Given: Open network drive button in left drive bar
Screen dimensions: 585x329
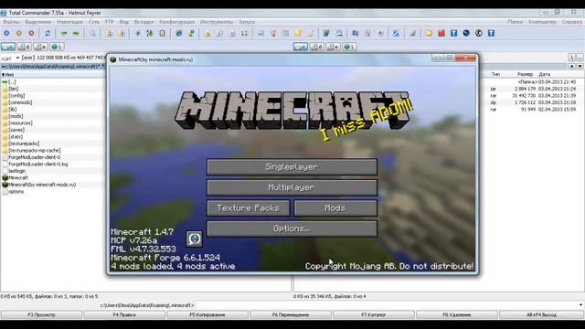Looking at the screenshot, I should tap(57, 47).
